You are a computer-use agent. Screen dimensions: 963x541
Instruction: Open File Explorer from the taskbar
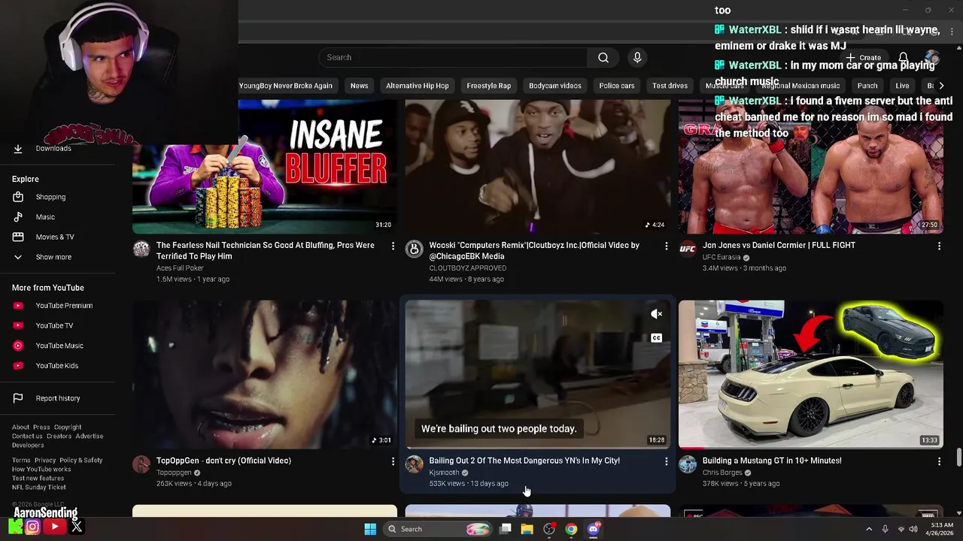point(527,529)
